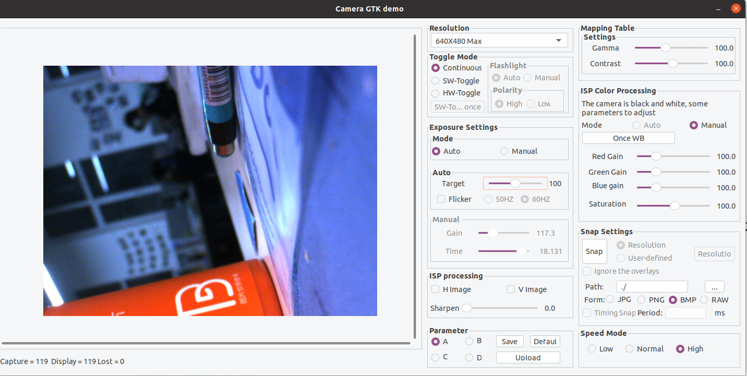Click the SW-To... once button
Screen dimensions: 747x376
pyautogui.click(x=458, y=106)
